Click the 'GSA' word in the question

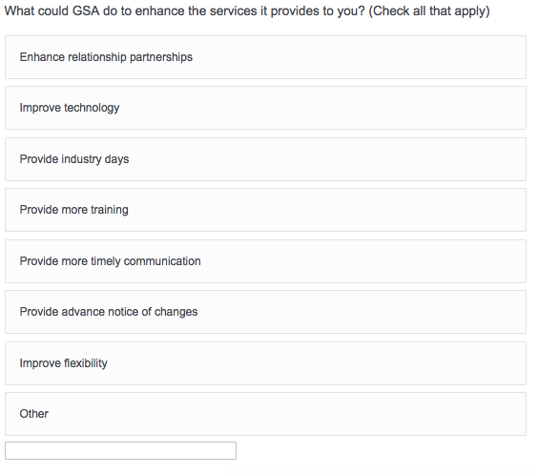pyautogui.click(x=86, y=11)
